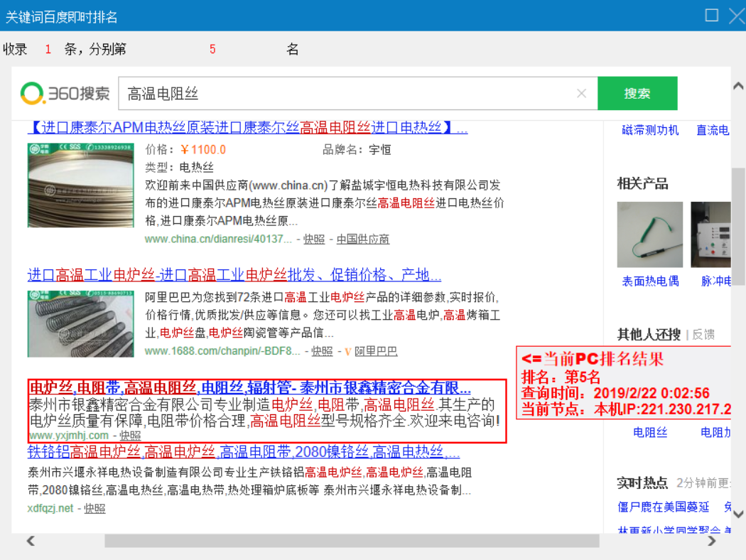Open the 直流电 related link
Viewport: 746px width, 560px height.
(713, 130)
